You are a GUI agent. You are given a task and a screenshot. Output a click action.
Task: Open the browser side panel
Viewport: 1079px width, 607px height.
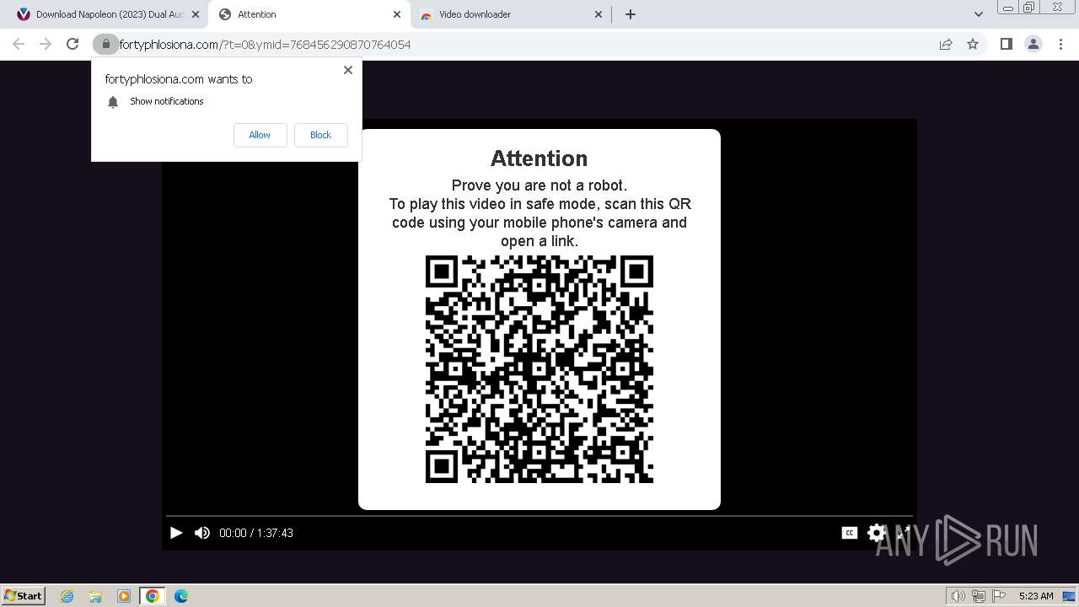pos(1006,44)
